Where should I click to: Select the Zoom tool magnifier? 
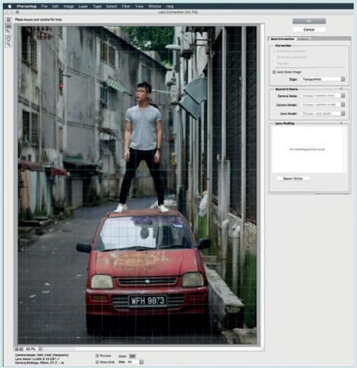tap(8, 44)
